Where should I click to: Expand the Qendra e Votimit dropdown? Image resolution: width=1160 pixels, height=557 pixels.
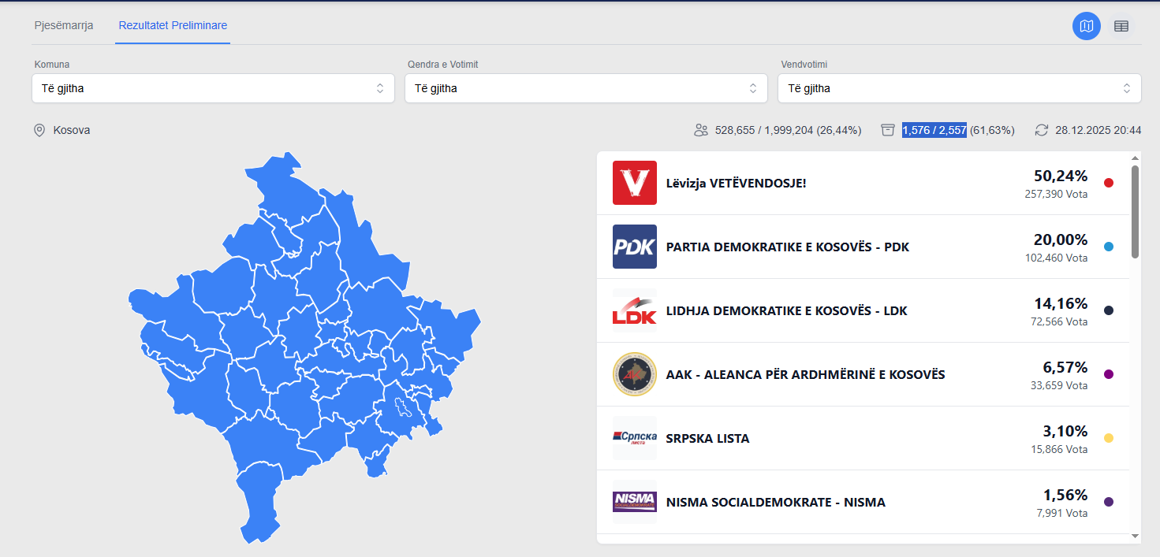coord(586,88)
